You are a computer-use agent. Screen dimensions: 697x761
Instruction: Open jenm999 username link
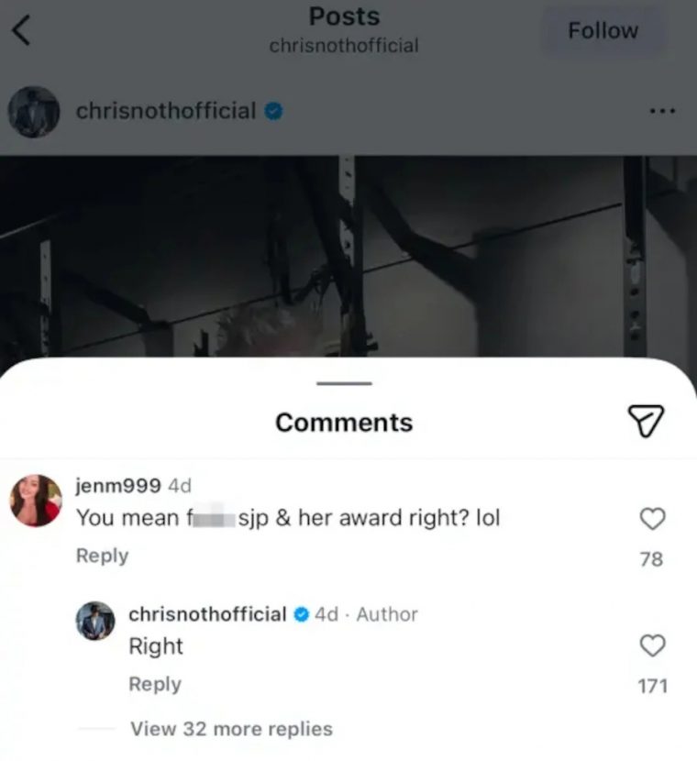[x=118, y=485]
